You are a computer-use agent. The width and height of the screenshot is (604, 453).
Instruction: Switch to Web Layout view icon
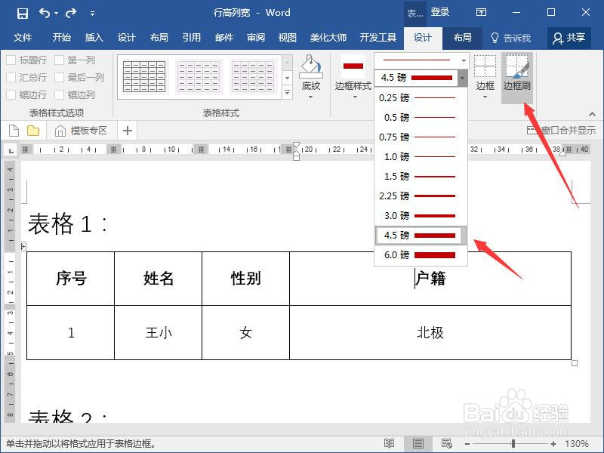point(446,443)
